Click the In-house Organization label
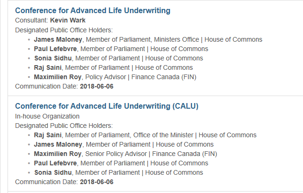This screenshot has height=193, width=303. tap(48, 117)
